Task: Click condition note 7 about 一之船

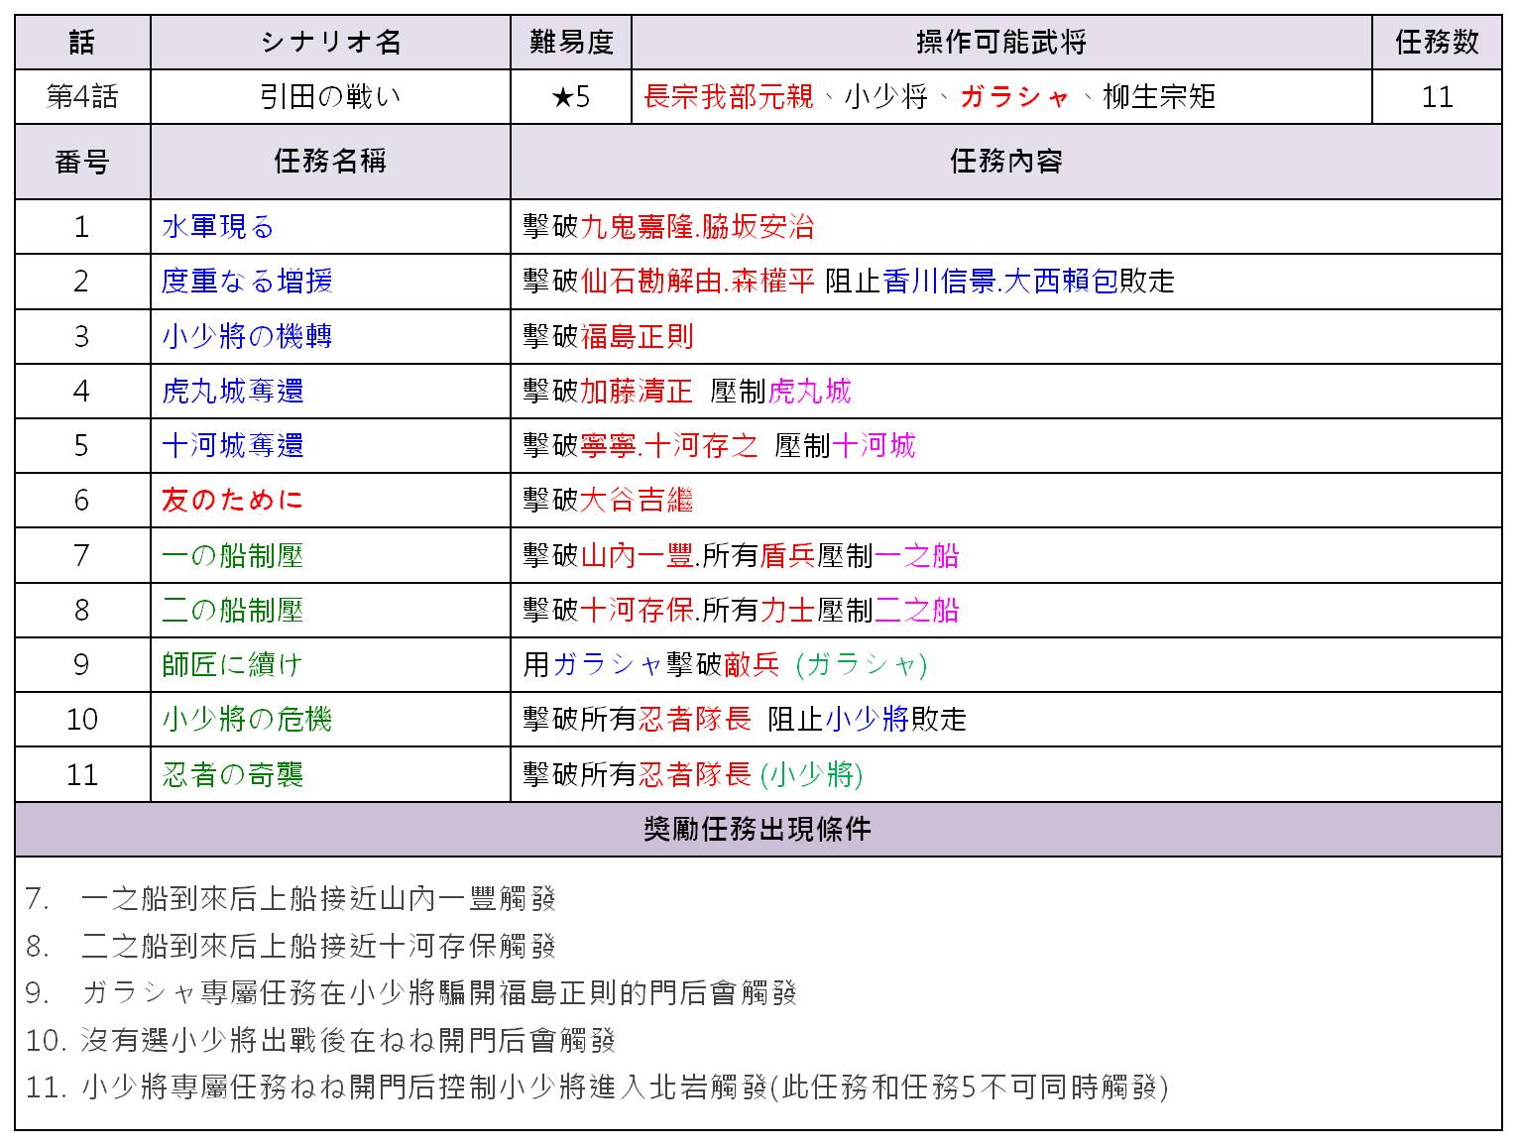Action: click(x=291, y=899)
